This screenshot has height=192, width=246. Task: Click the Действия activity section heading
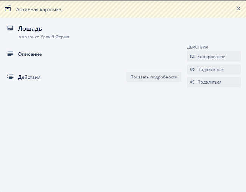tap(29, 77)
